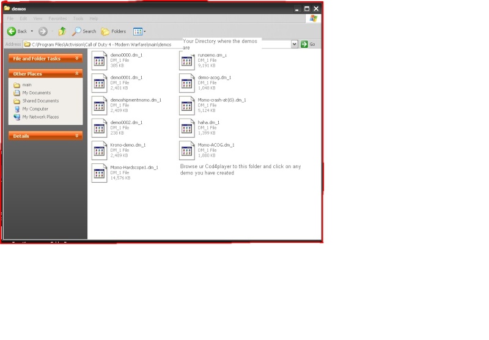
Task: Select Krono-demo.dm_1 file icon
Action: [99, 150]
